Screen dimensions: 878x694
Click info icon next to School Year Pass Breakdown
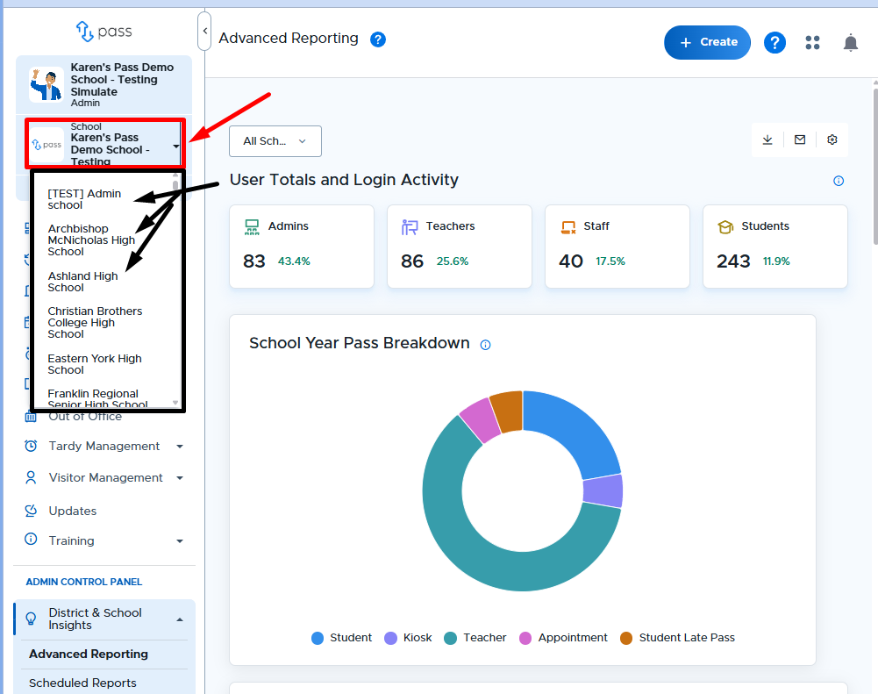click(x=485, y=345)
